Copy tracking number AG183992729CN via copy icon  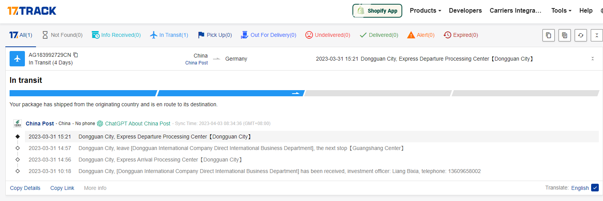[76, 55]
